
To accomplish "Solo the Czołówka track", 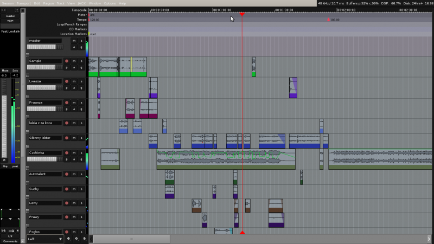I will (x=81, y=153).
